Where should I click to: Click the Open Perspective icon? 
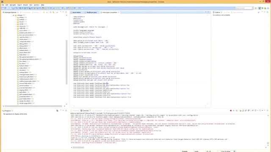tap(256, 8)
